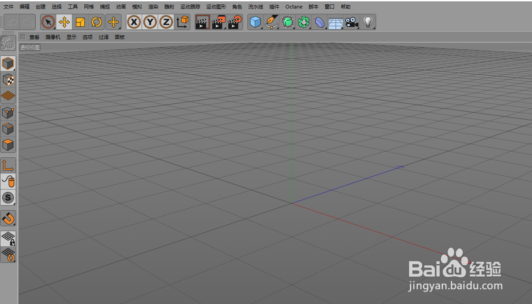Add a Subdivision Surface generator
This screenshot has width=532, height=304.
point(288,22)
